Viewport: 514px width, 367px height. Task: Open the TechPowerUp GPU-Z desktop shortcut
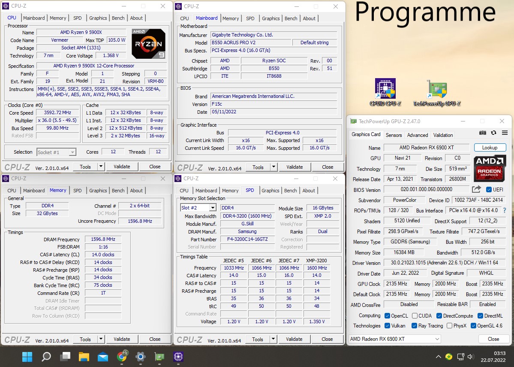pos(437,93)
